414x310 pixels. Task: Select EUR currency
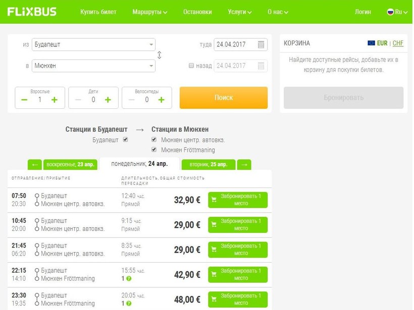click(382, 43)
